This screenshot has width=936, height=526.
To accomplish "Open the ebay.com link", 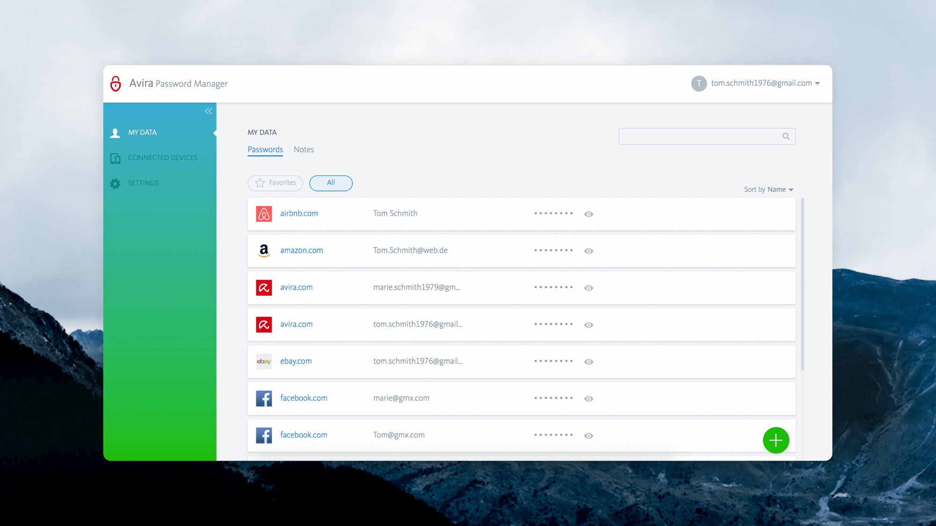I will (296, 361).
